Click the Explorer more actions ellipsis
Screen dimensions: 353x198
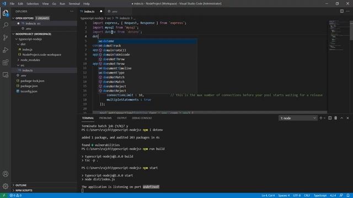click(x=72, y=11)
